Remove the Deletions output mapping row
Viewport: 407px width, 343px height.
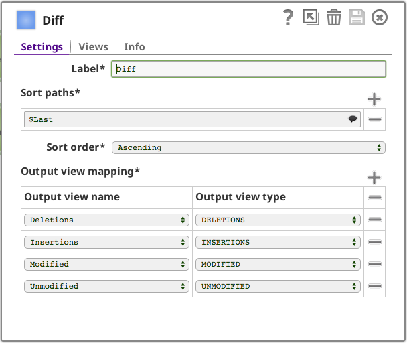(x=375, y=220)
